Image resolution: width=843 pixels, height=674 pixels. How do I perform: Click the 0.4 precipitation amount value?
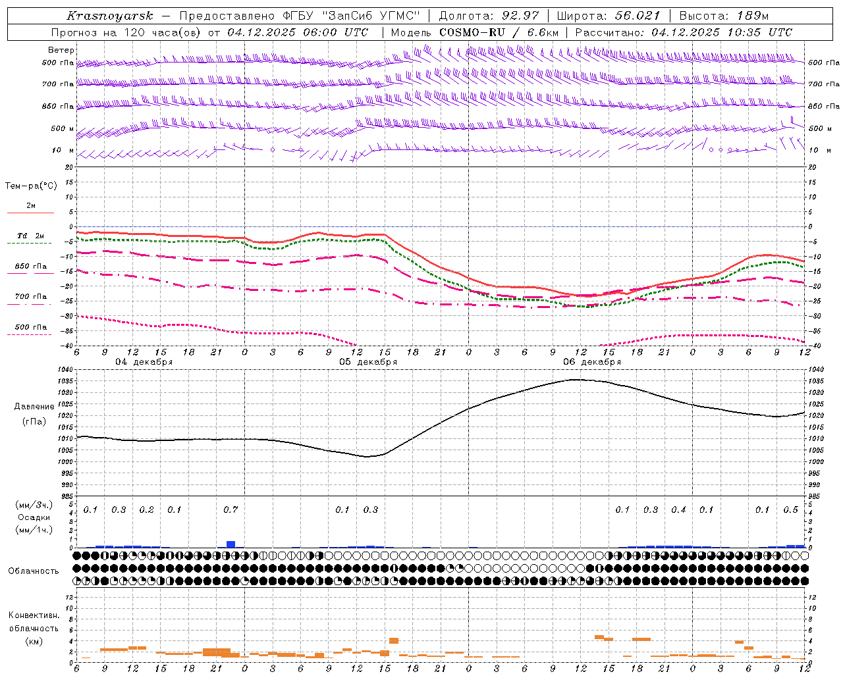tap(678, 509)
